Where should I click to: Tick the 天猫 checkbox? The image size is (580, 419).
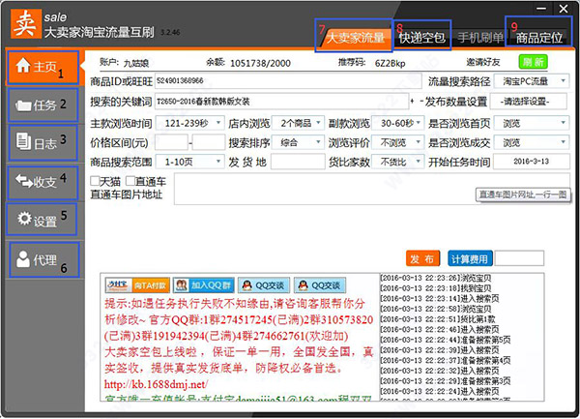(x=95, y=181)
